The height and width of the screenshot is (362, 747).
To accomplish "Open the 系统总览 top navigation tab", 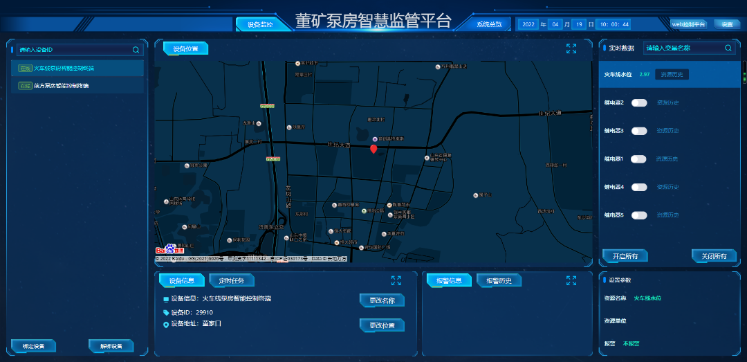I will click(x=493, y=24).
